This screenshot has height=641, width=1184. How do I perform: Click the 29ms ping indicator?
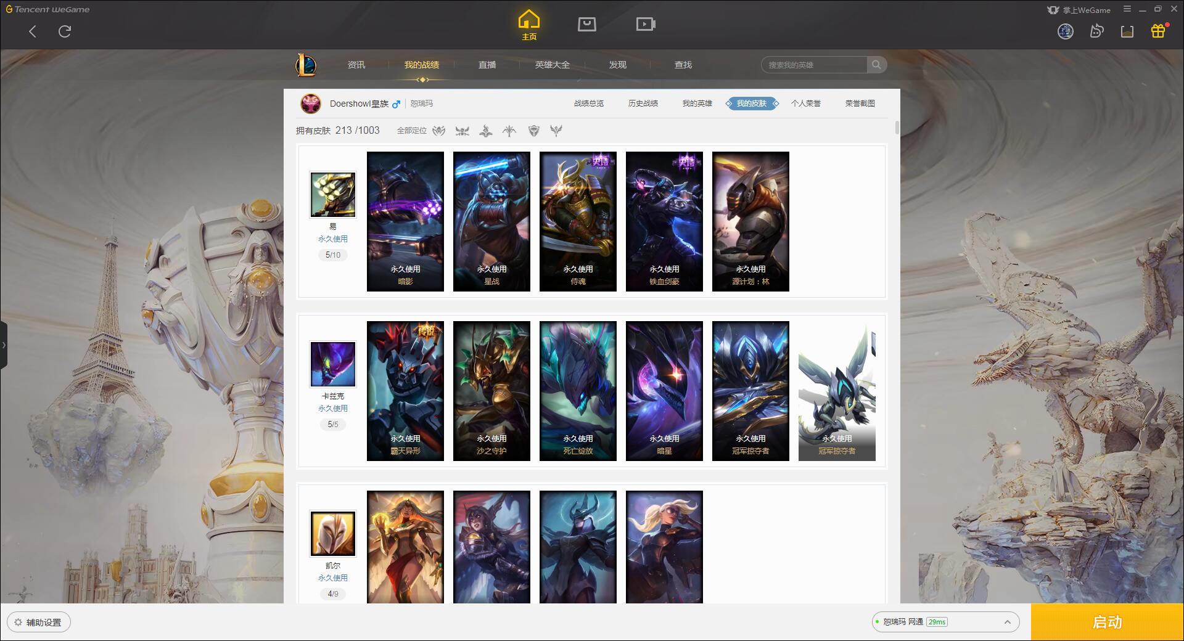pyautogui.click(x=937, y=622)
